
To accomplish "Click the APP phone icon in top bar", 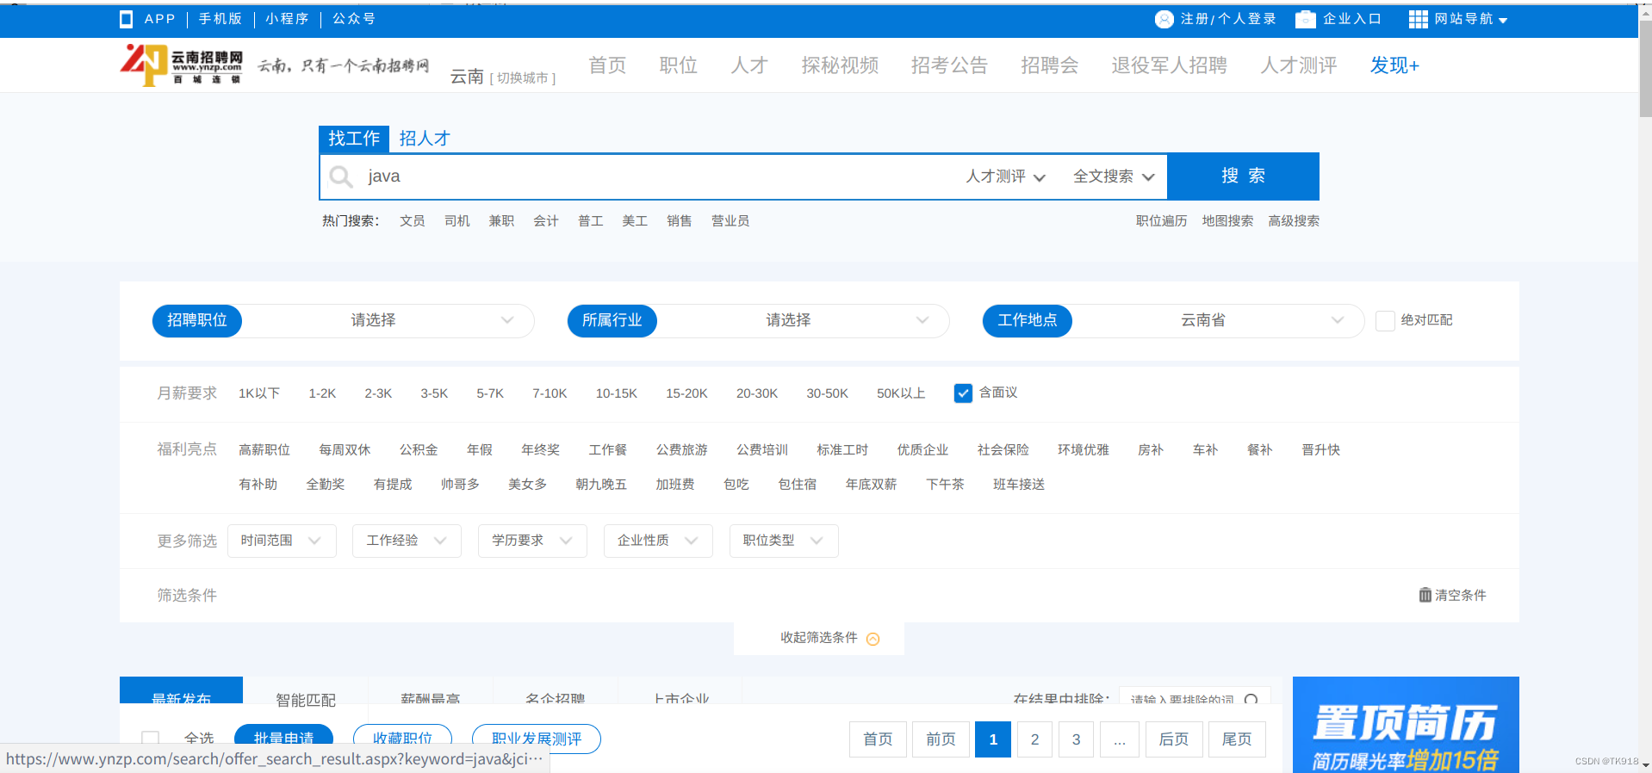I will click(x=127, y=19).
